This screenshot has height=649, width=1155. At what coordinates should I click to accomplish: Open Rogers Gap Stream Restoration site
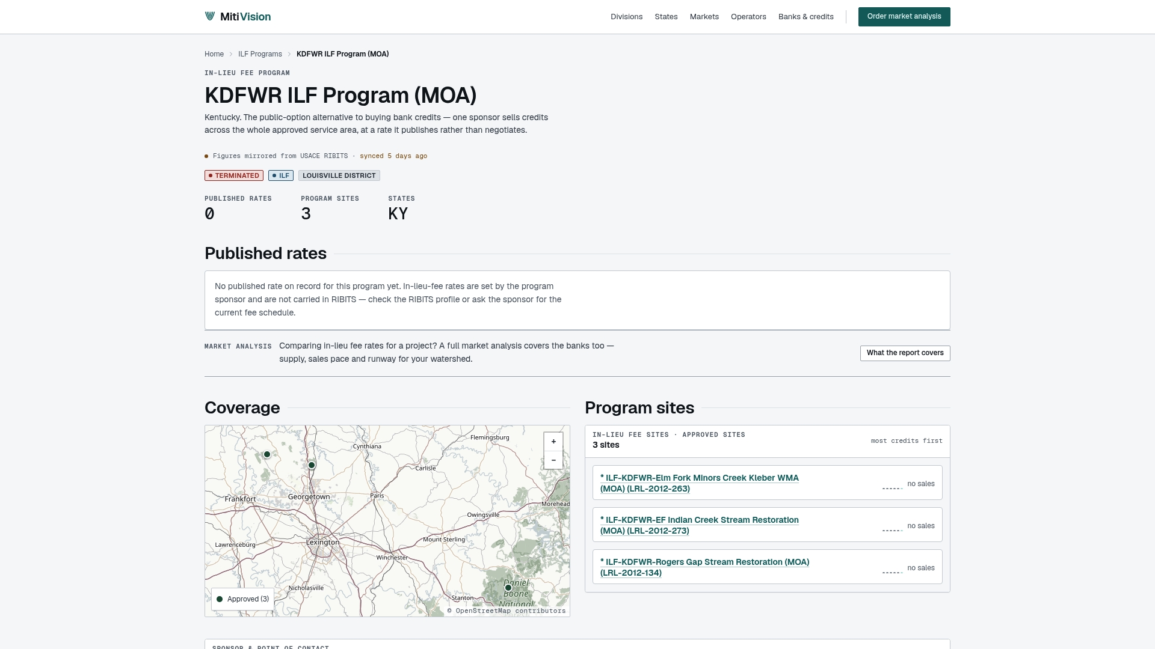[x=704, y=567]
